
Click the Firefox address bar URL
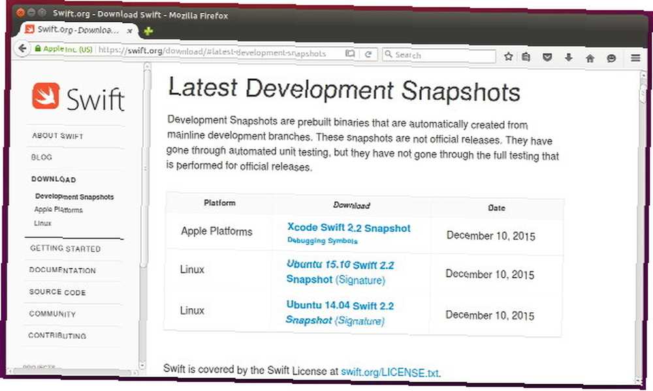tap(212, 51)
